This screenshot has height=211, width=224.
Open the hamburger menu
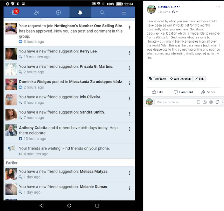[124, 13]
